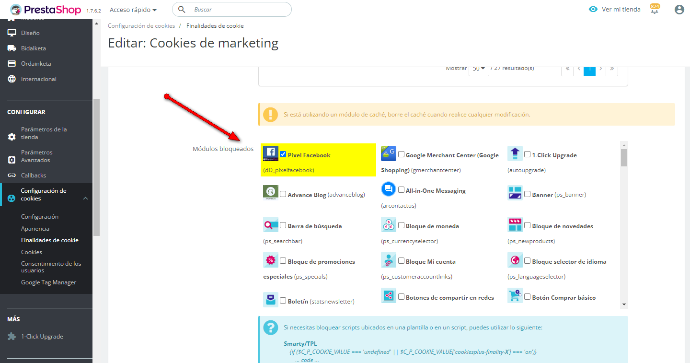Click the Configuración de cookies breadcrumb
The width and height of the screenshot is (690, 363).
141,26
